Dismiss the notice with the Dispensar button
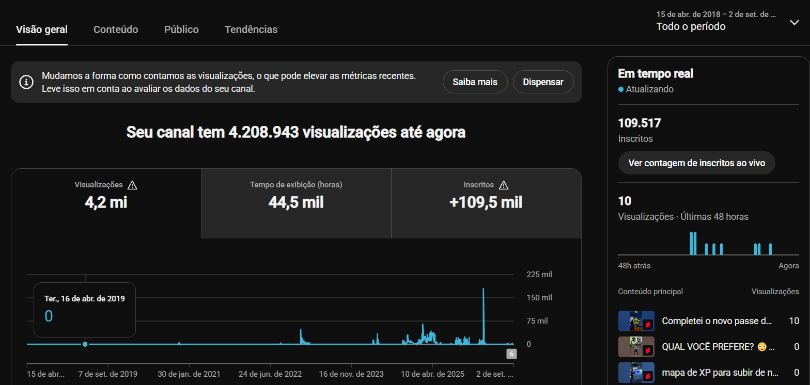Screen dimensions: 810x385 point(543,82)
